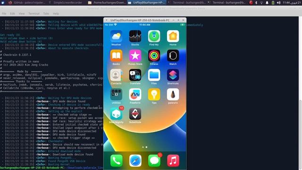
Task: Open the Terminal menu in menu bar
Action: pyautogui.click(x=34, y=14)
